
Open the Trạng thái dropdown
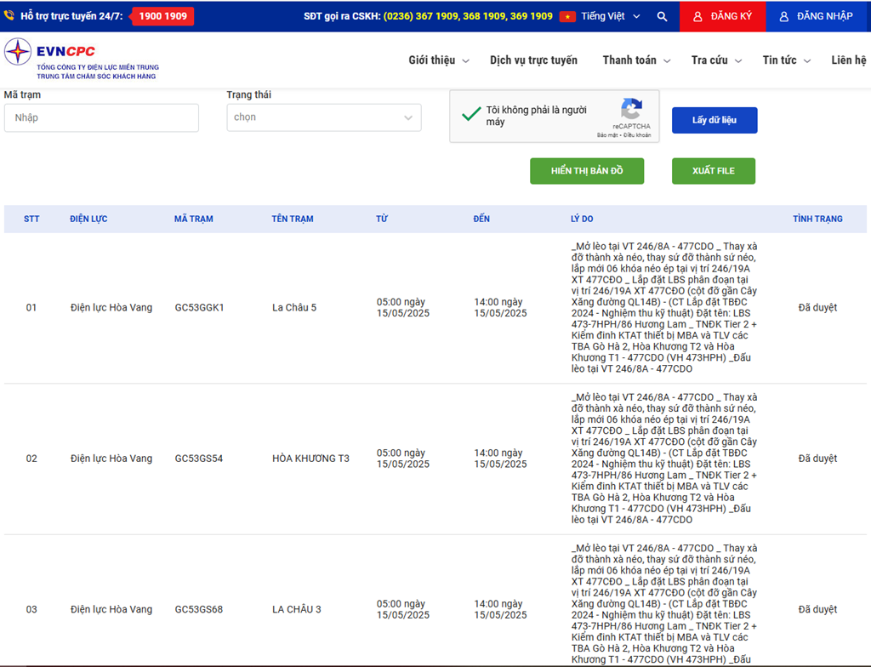(324, 117)
